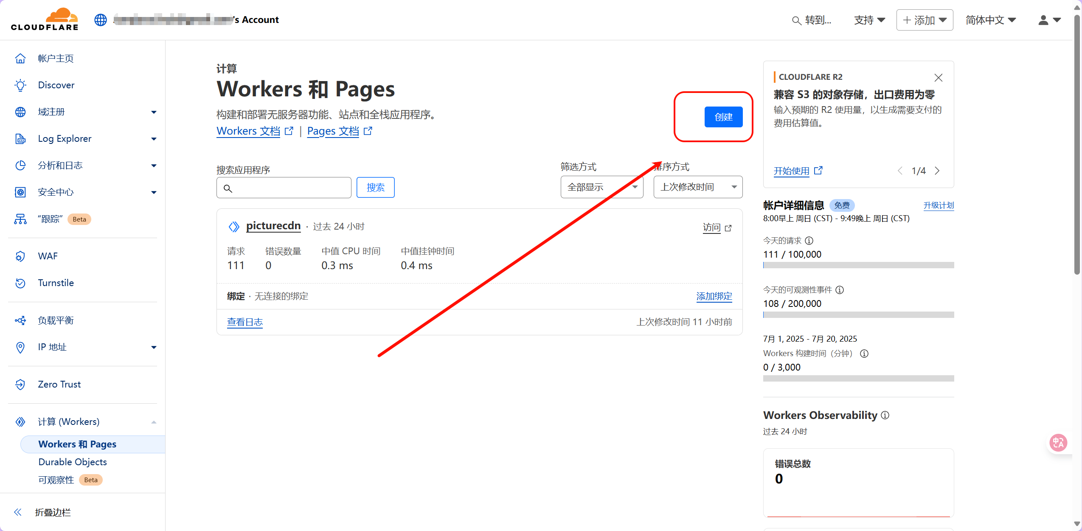The width and height of the screenshot is (1082, 531).
Task: Open the Workers 文档 link
Action: (x=255, y=131)
